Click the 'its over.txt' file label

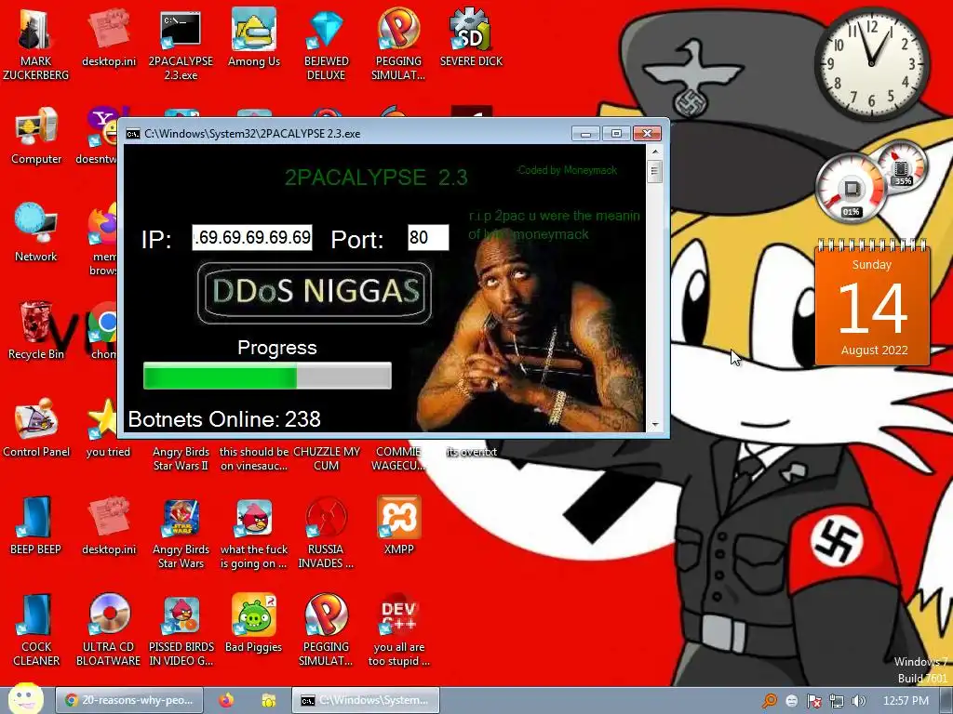471,452
